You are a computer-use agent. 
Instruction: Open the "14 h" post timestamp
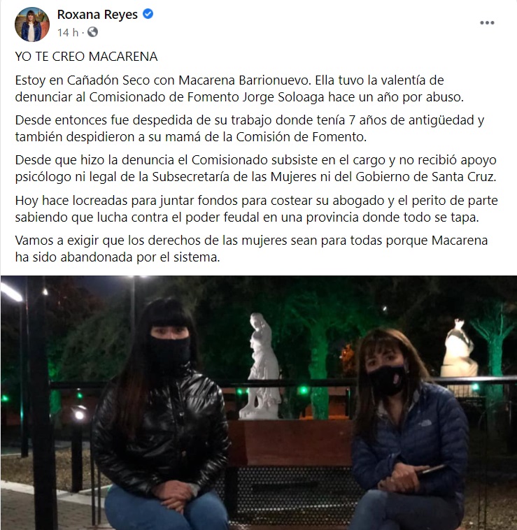tap(68, 32)
